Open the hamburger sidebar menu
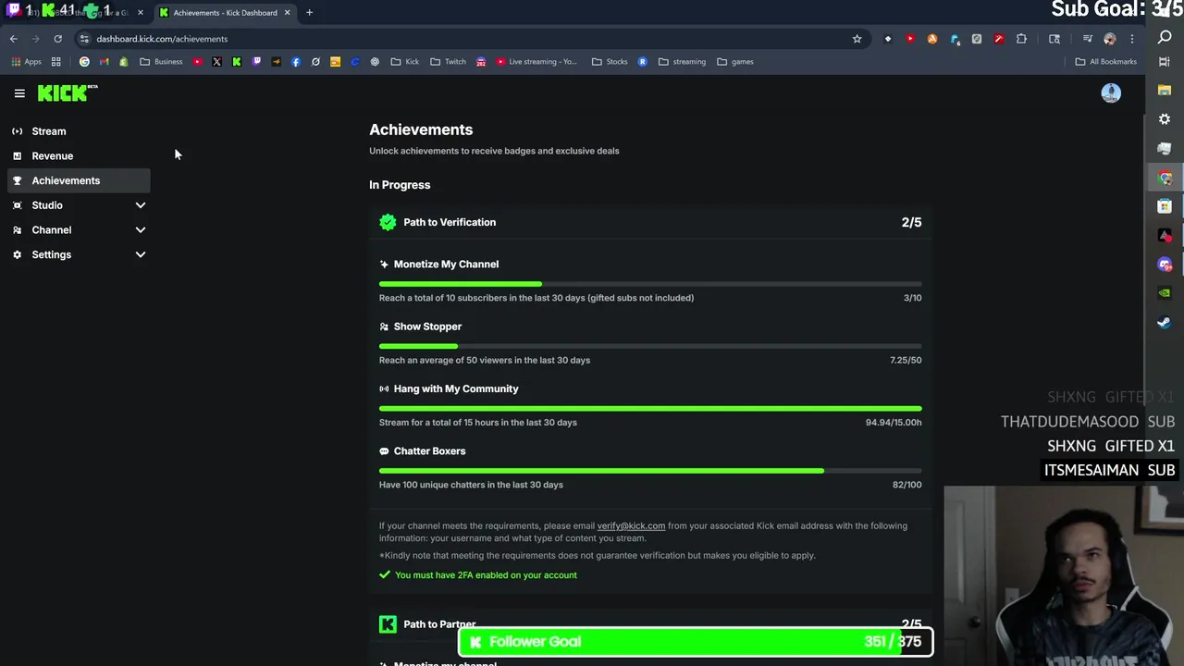The width and height of the screenshot is (1184, 666). (x=19, y=93)
